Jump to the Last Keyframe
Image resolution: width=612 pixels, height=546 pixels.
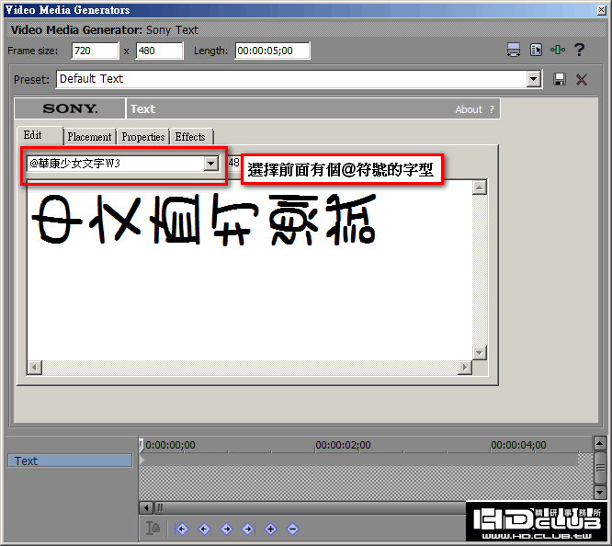pos(248,529)
